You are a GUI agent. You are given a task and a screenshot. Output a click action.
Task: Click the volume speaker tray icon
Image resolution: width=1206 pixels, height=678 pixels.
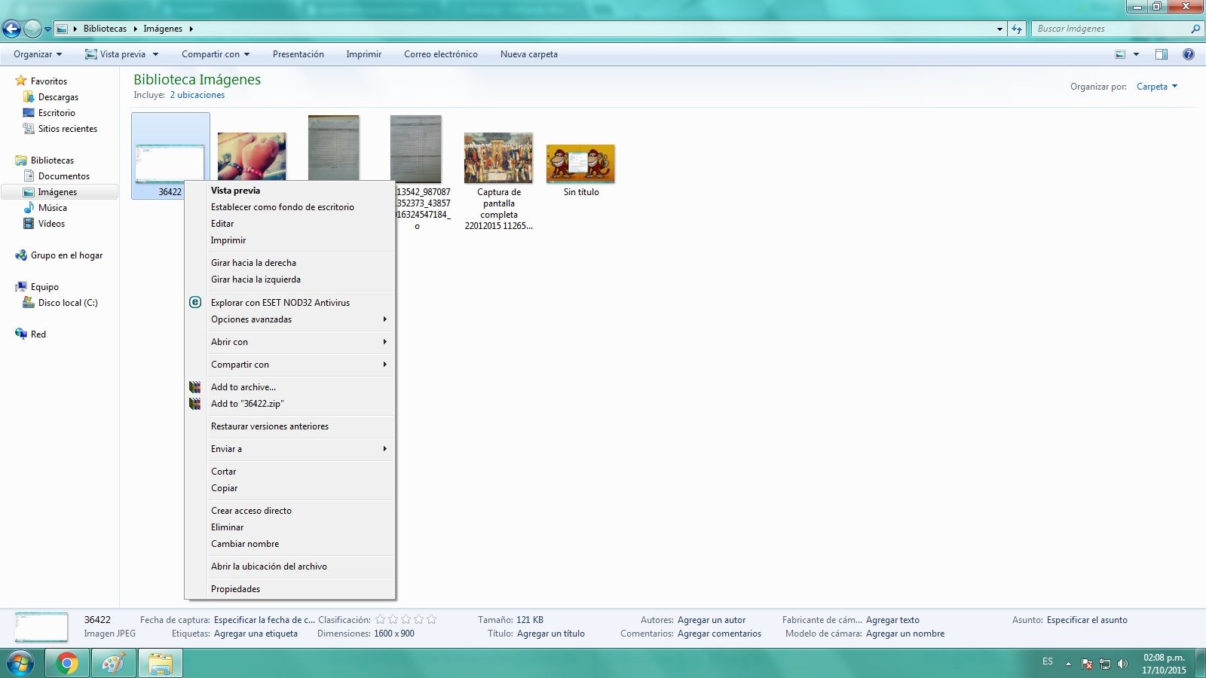point(1123,664)
